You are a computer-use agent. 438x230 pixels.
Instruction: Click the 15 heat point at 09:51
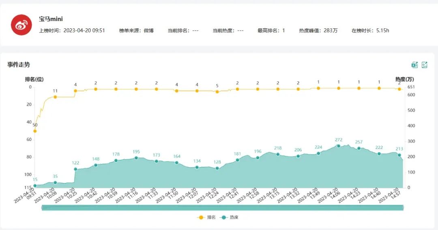click(x=35, y=185)
